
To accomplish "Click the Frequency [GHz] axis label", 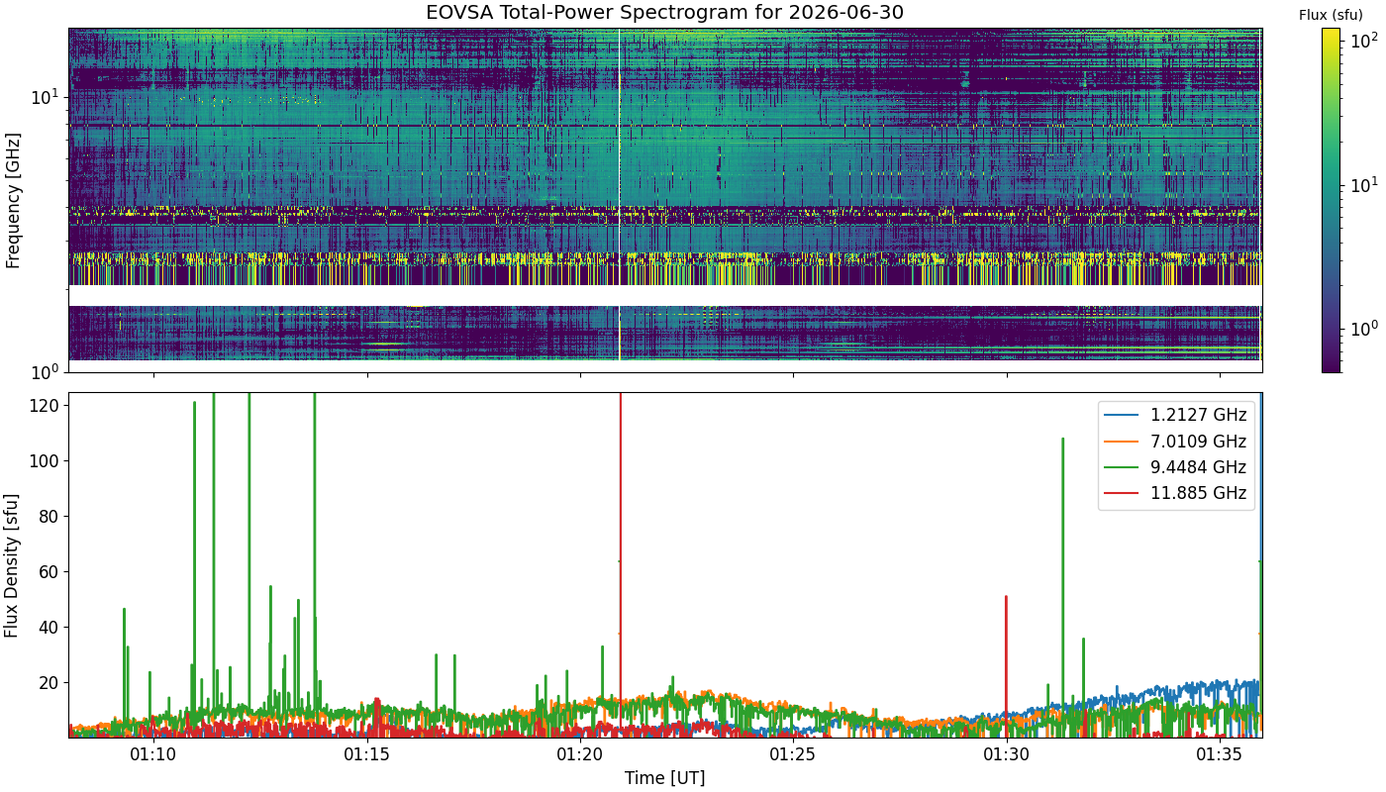I will coord(13,200).
